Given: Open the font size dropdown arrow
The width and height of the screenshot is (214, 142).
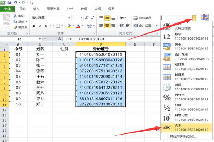Looking at the screenshot, I should 82,18.
